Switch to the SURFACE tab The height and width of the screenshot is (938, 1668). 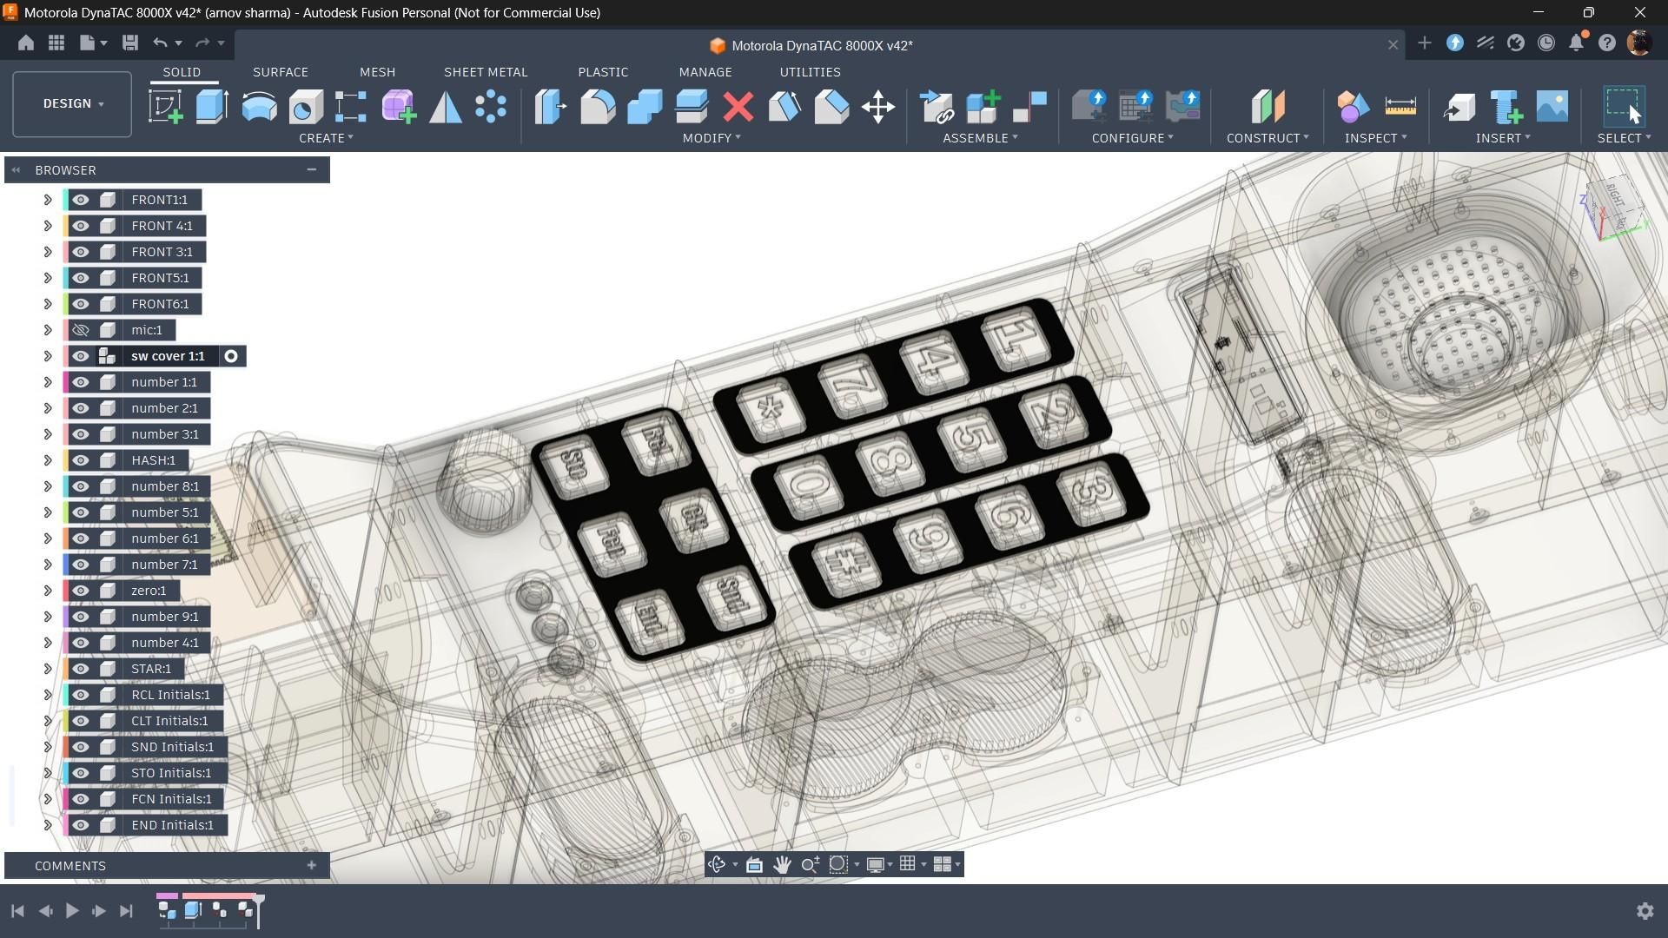point(280,72)
